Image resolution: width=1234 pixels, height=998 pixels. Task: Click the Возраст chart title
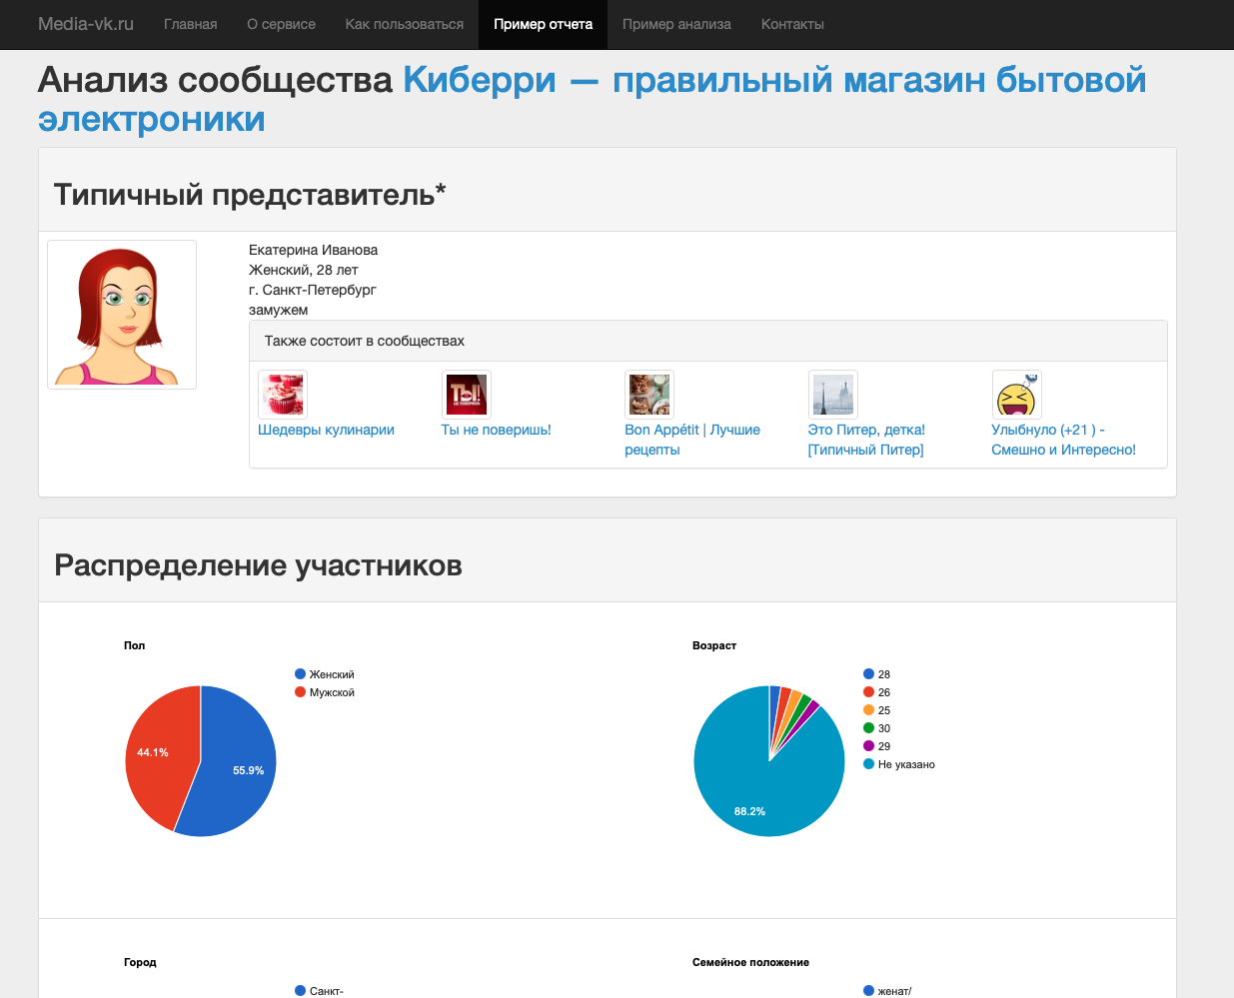pyautogui.click(x=714, y=645)
